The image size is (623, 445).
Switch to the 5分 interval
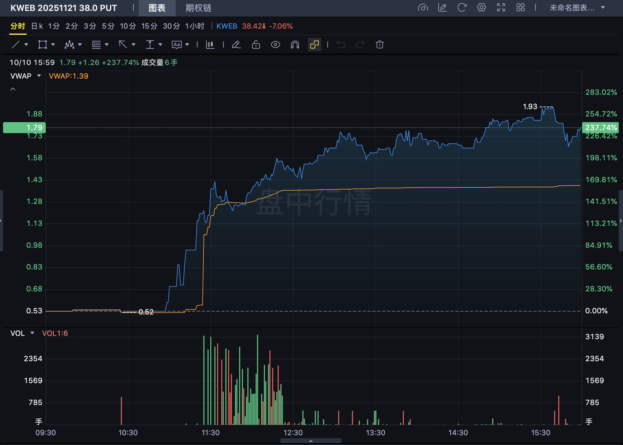coord(108,26)
